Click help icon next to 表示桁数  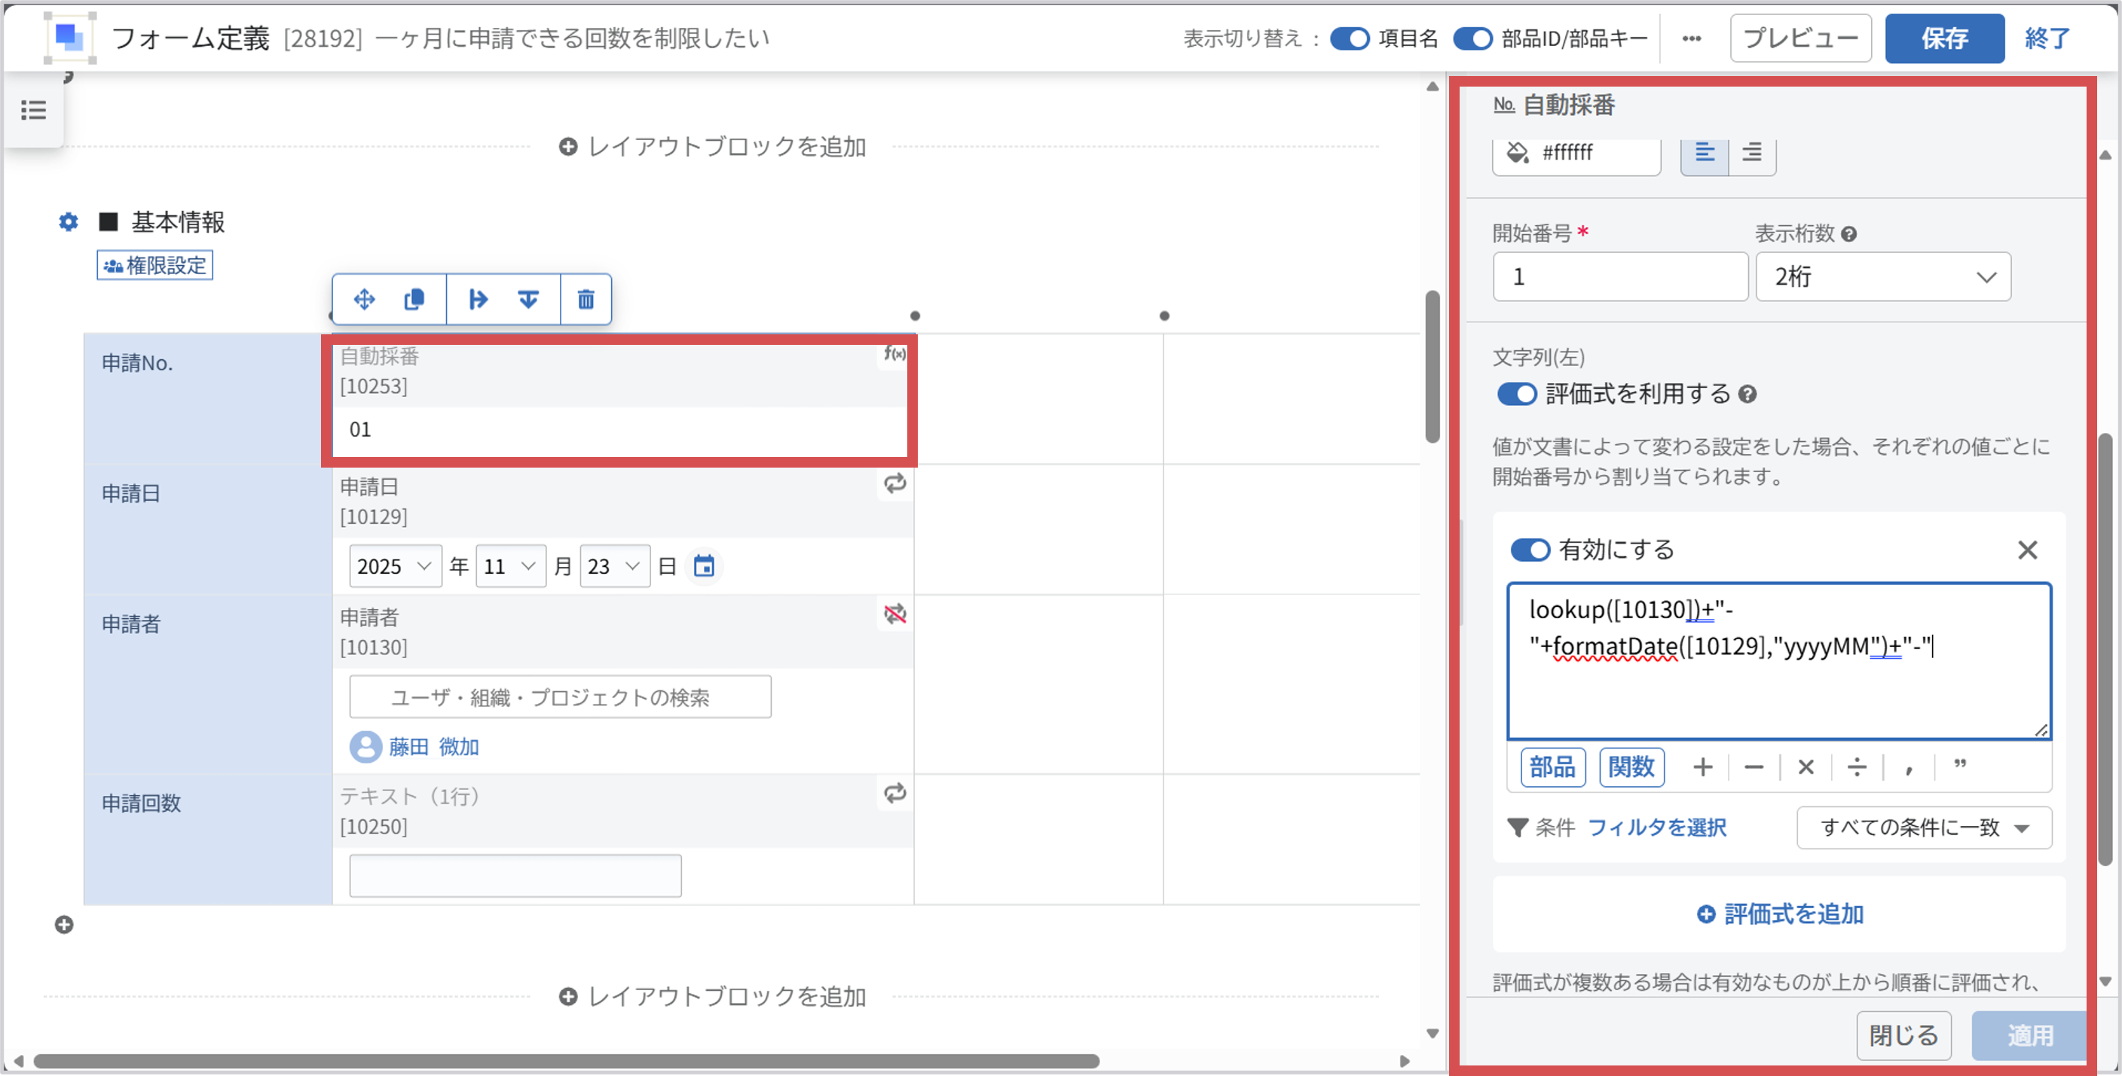[1848, 234]
